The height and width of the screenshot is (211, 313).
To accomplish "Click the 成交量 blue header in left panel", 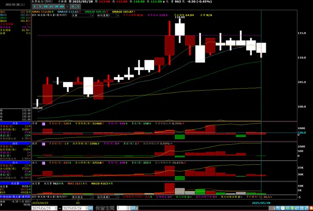I will pos(15,184).
